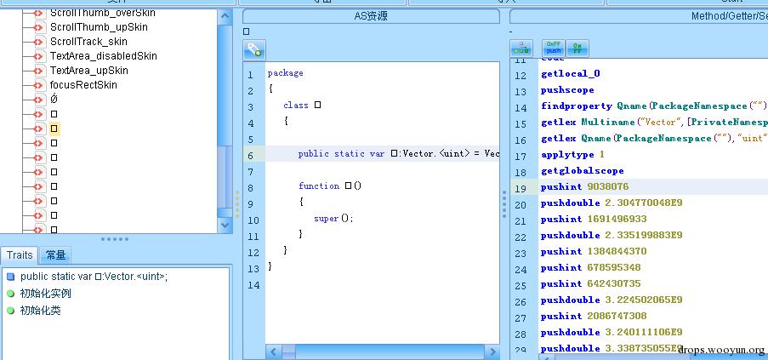Click green dot next to 初始化类
The image size is (768, 360).
11,311
